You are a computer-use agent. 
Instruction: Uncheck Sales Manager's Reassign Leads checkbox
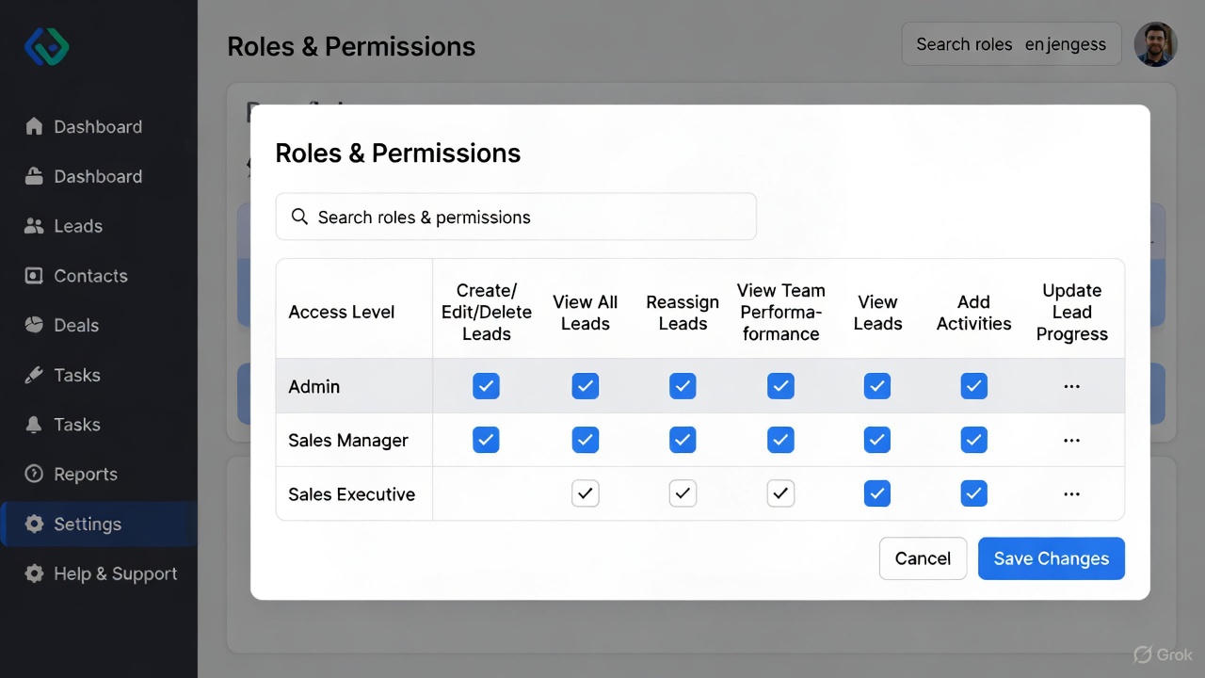[683, 440]
